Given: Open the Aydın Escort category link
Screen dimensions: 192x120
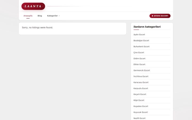Looking at the screenshot, I should [x=139, y=34].
